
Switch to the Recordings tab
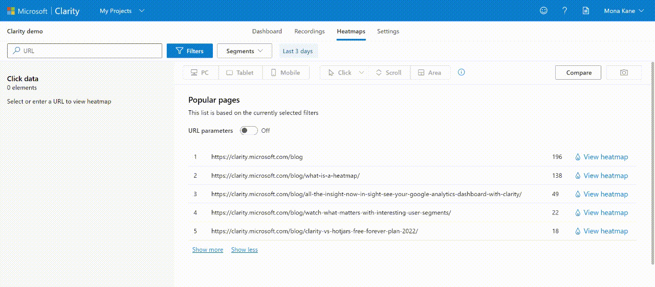click(x=310, y=31)
